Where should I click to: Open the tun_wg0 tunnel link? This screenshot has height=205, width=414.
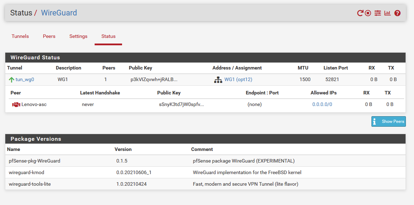coord(25,80)
